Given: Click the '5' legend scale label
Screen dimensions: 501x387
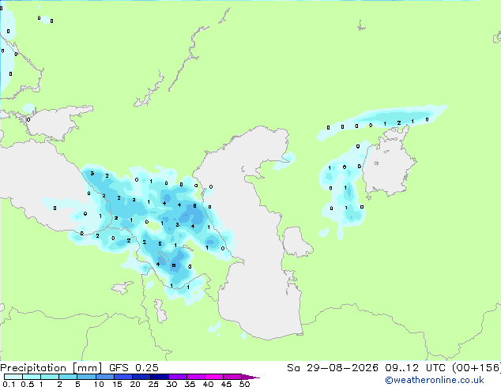Looking at the screenshot, I should pyautogui.click(x=77, y=384).
